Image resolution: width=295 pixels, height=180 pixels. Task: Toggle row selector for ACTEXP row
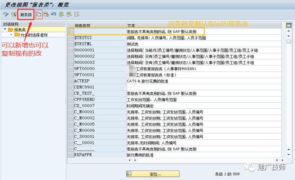coord(71,81)
